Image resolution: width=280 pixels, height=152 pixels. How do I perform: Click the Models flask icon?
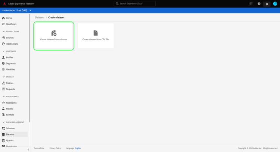coord(3,109)
